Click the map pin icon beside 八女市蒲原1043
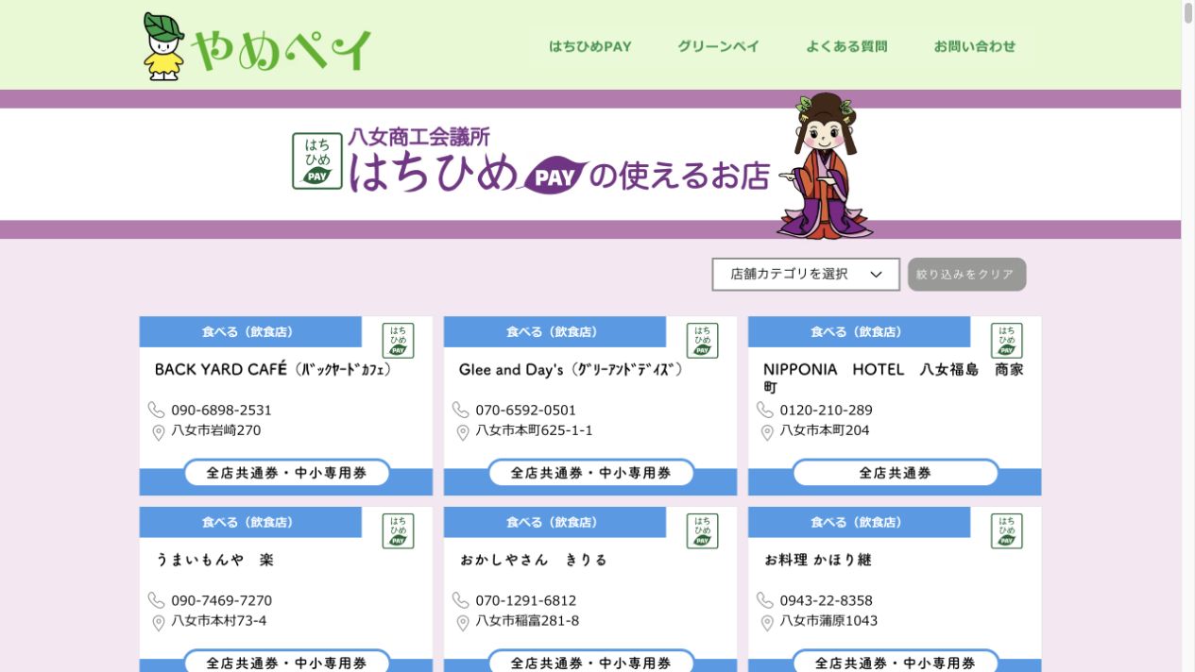1195x672 pixels. [767, 623]
